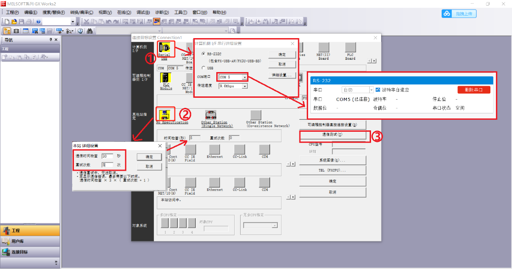This screenshot has height=269, width=512.
Task: Click the blue cloud upload icon
Action: pyautogui.click(x=447, y=14)
